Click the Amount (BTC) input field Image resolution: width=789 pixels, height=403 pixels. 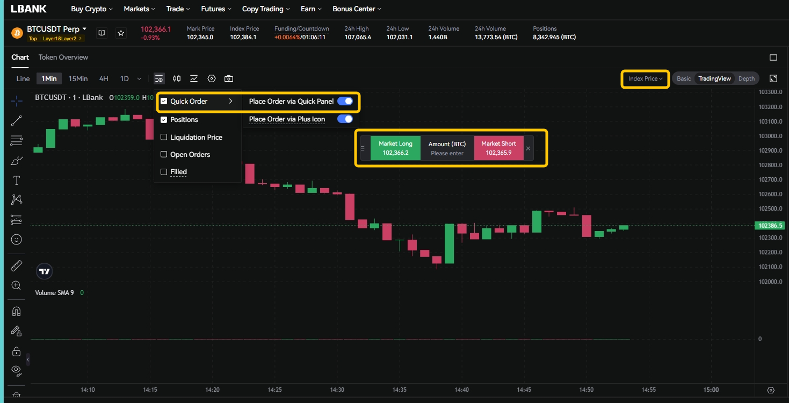click(x=447, y=153)
